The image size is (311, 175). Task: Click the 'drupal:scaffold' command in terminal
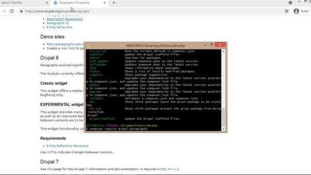[x=102, y=119]
